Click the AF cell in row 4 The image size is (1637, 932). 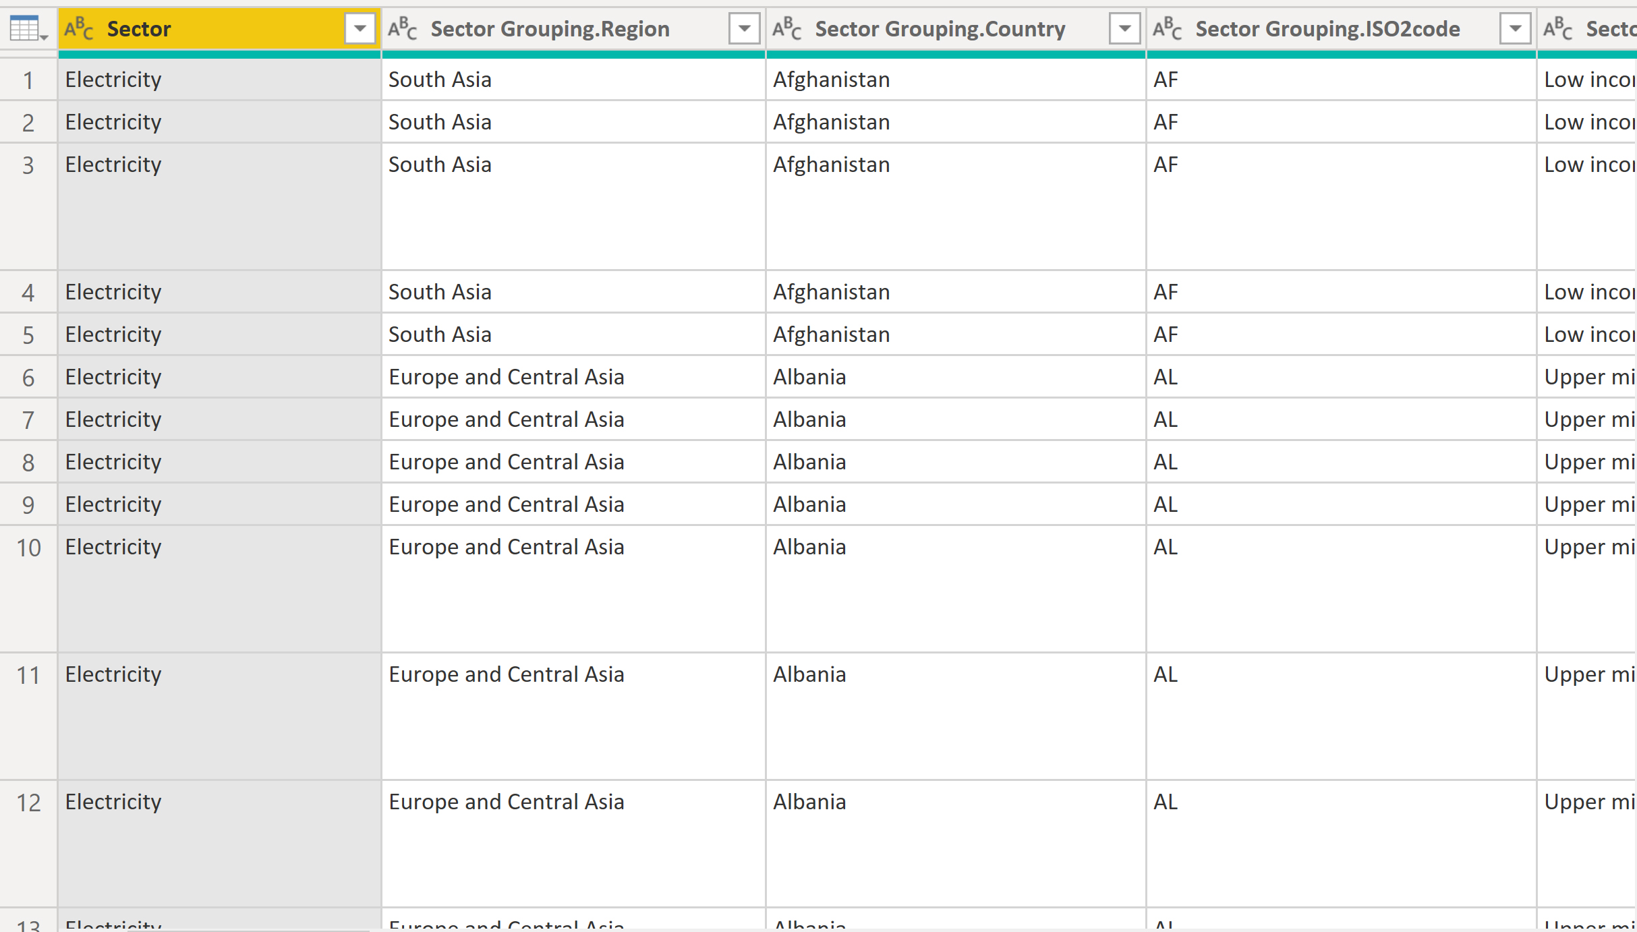1342,293
